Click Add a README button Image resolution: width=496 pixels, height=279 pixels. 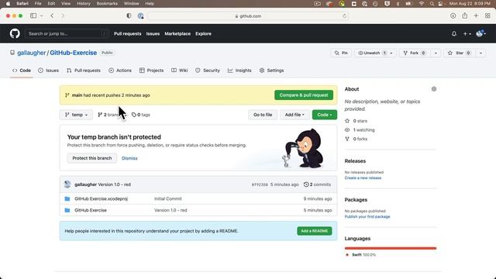315,231
